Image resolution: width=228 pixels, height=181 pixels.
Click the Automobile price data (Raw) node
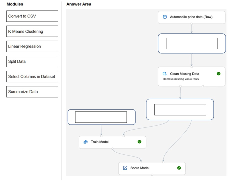click(x=191, y=17)
